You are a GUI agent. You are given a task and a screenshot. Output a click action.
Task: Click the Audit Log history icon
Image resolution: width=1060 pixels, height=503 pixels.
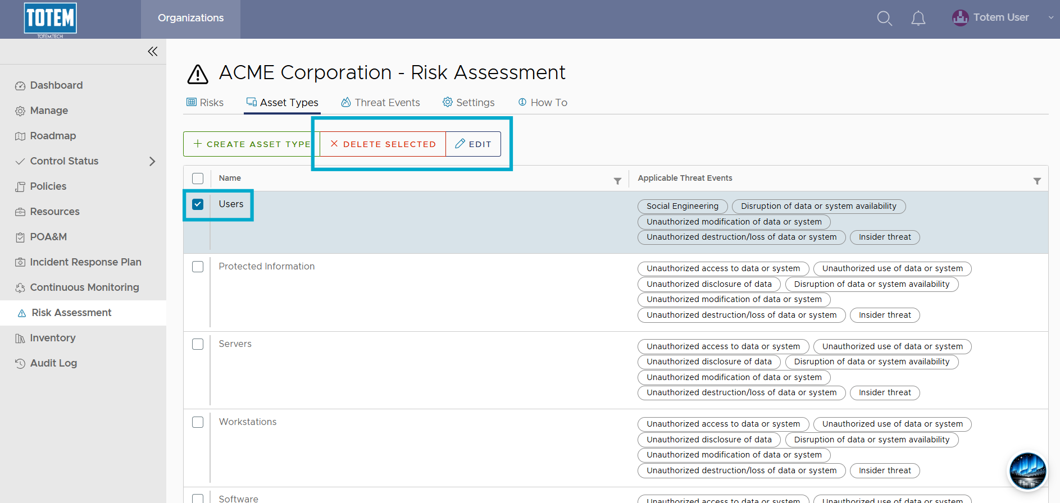[x=20, y=364]
